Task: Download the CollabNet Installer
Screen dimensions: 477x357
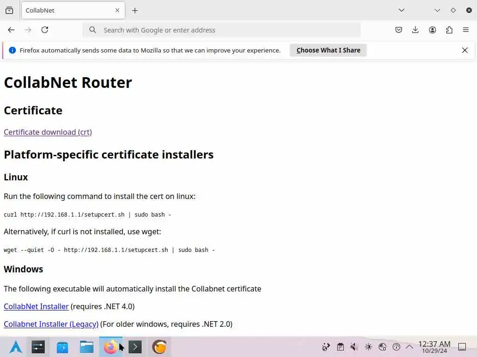Action: (36, 306)
